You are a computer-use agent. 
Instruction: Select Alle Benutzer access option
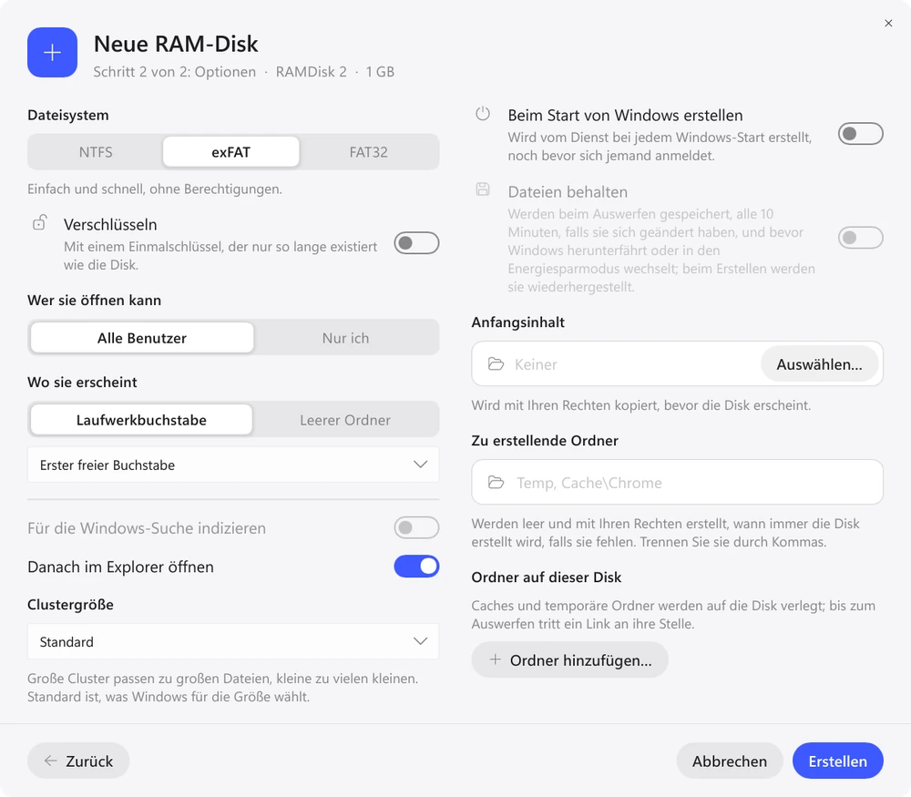point(142,338)
